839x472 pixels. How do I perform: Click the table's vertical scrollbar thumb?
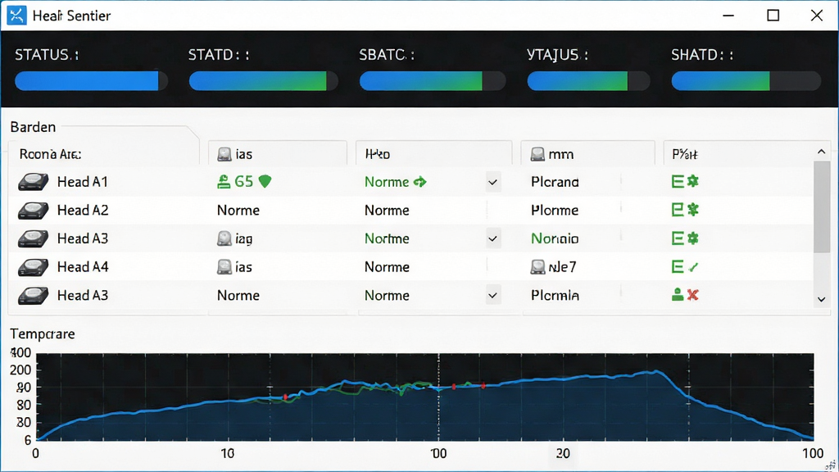[x=821, y=206]
